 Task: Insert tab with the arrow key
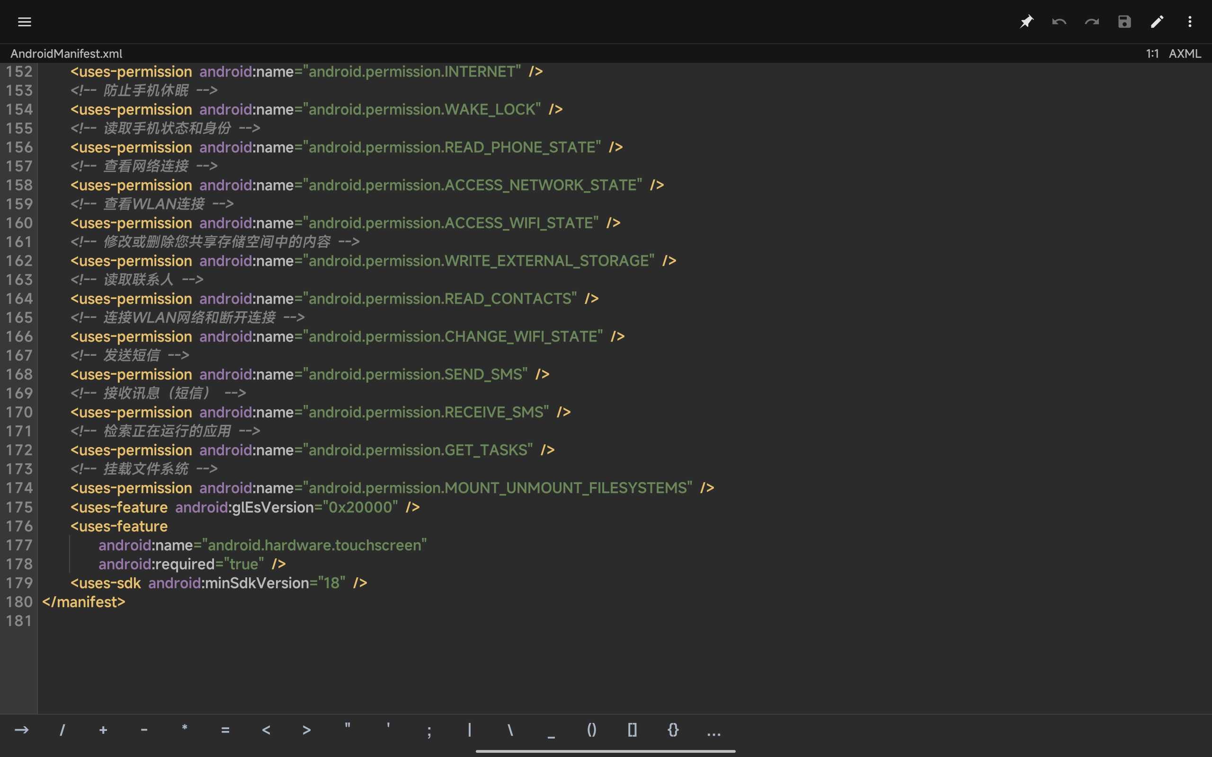21,730
